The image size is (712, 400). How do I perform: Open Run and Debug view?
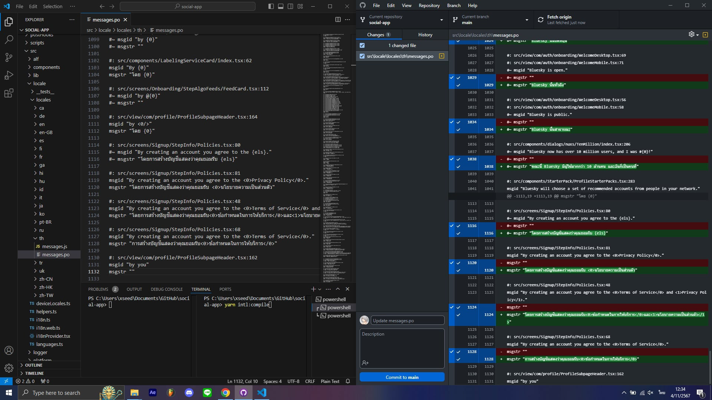9,75
